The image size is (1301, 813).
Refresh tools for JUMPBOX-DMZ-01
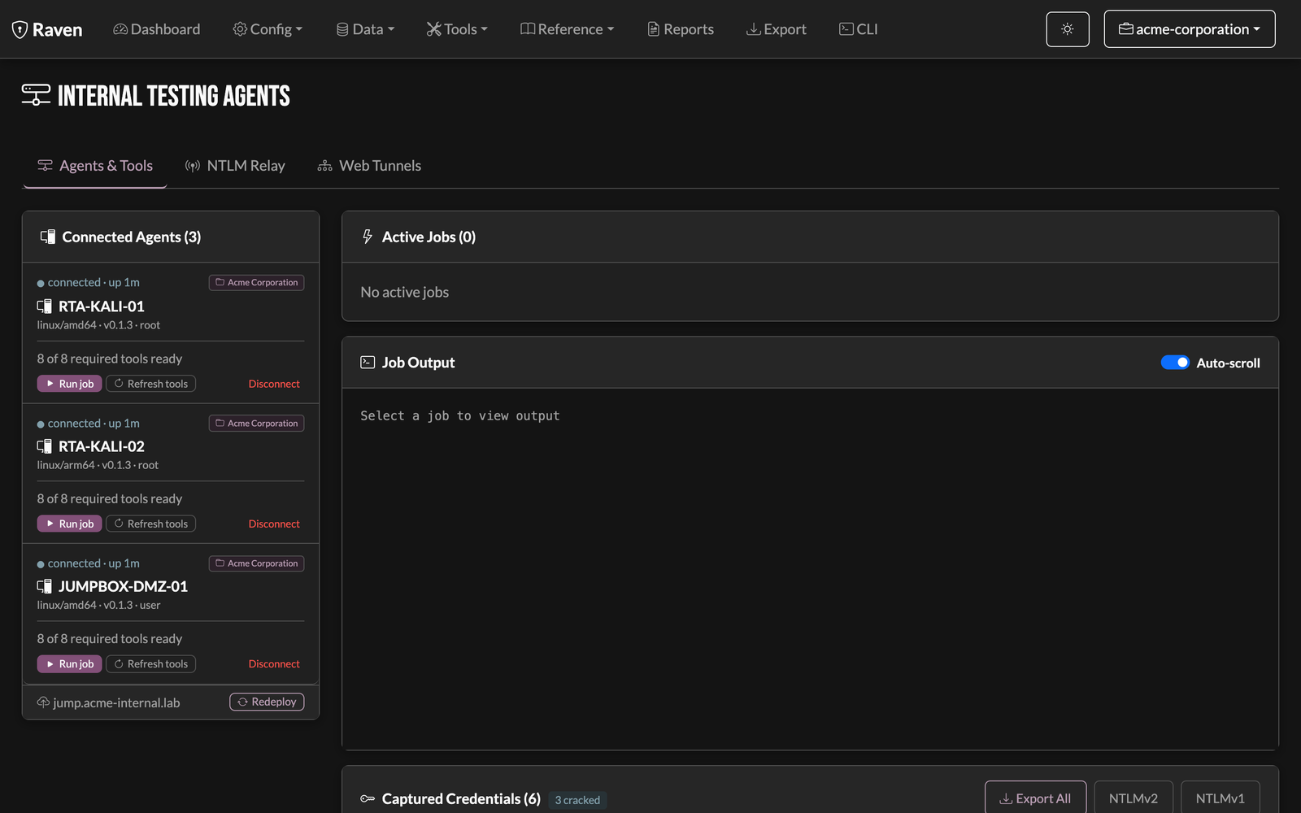[x=150, y=664]
